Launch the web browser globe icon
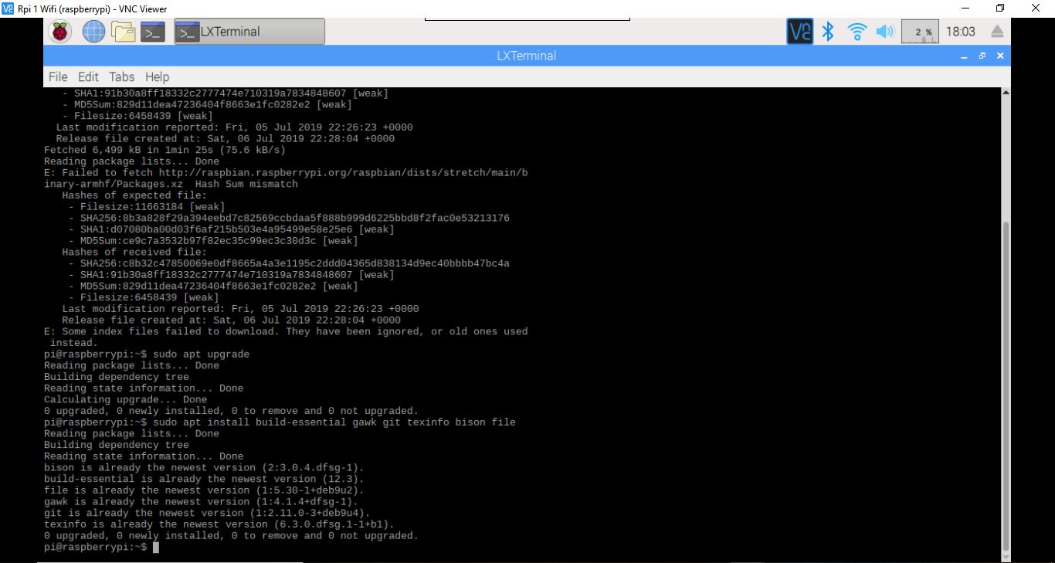Image resolution: width=1055 pixels, height=563 pixels. tap(93, 32)
